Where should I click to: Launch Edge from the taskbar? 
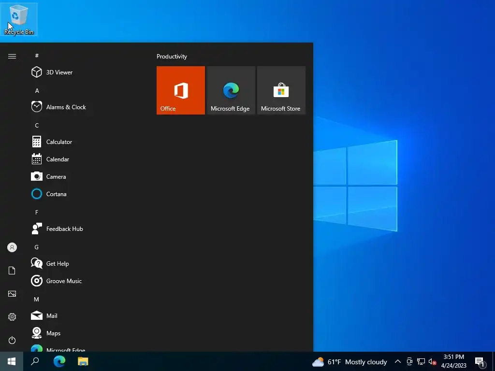pos(59,361)
